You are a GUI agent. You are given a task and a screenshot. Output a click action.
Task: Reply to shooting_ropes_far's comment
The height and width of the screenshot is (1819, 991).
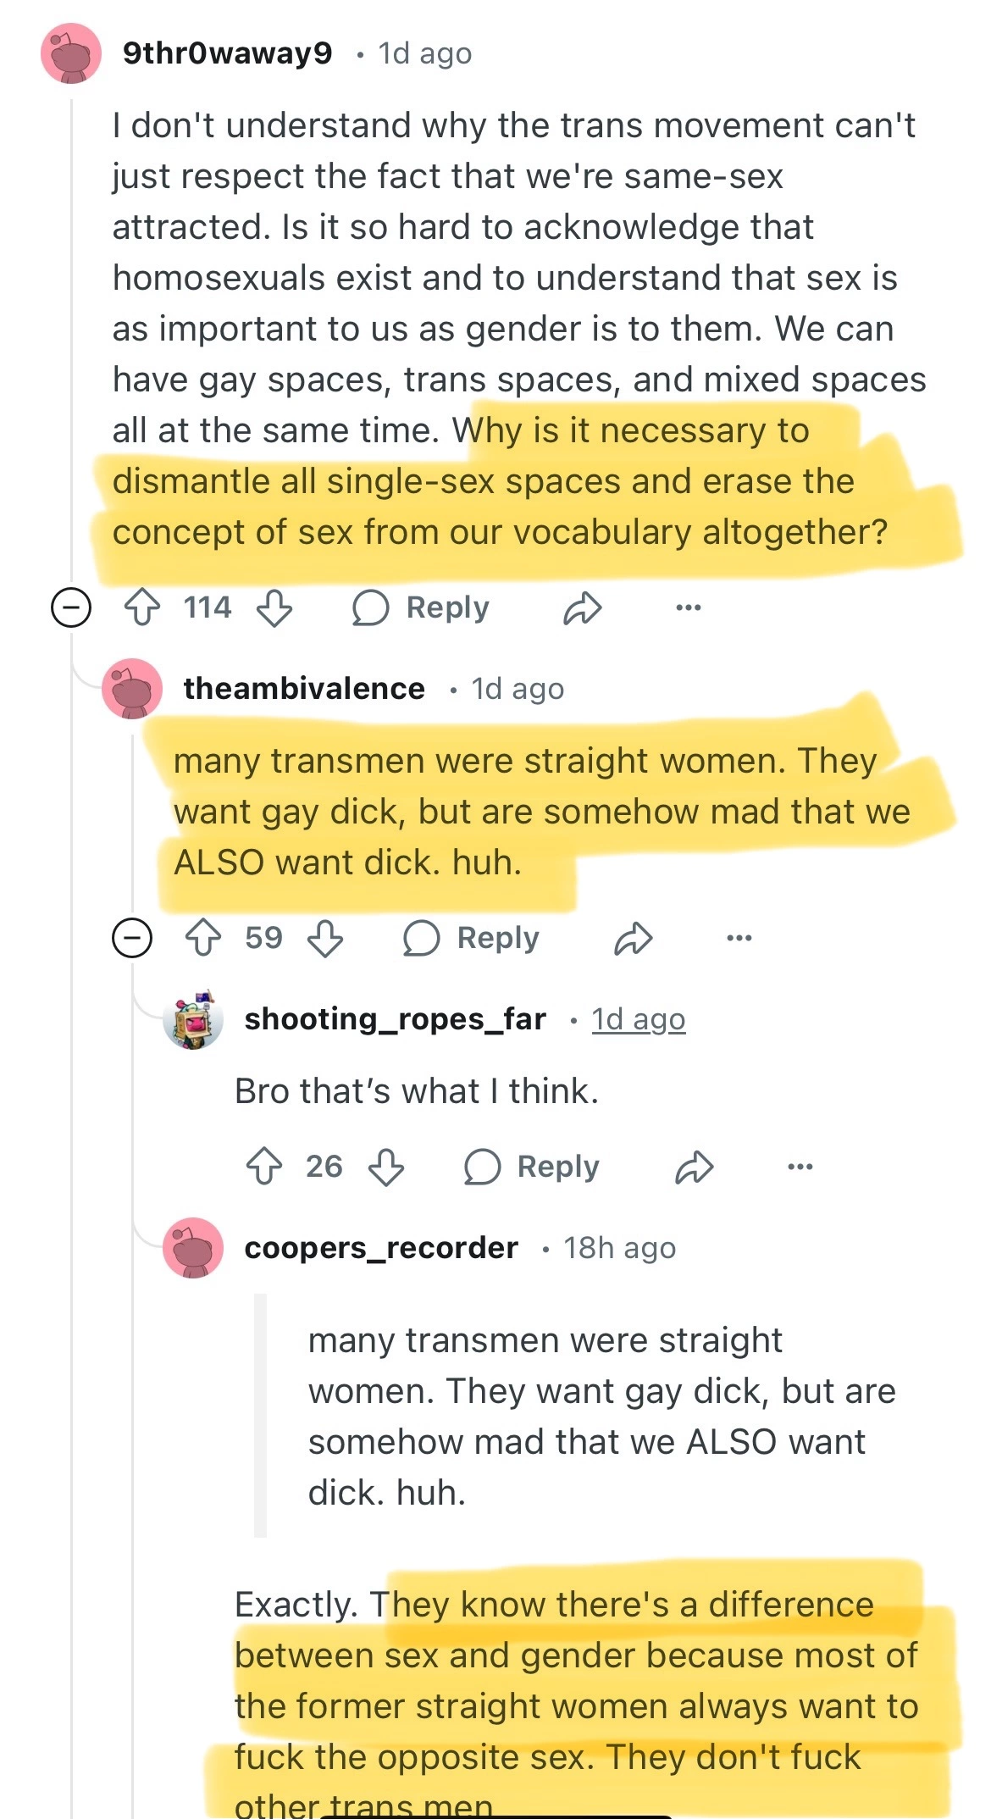(532, 1166)
